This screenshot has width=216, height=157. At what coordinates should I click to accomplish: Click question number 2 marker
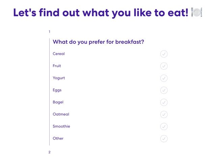click(49, 152)
